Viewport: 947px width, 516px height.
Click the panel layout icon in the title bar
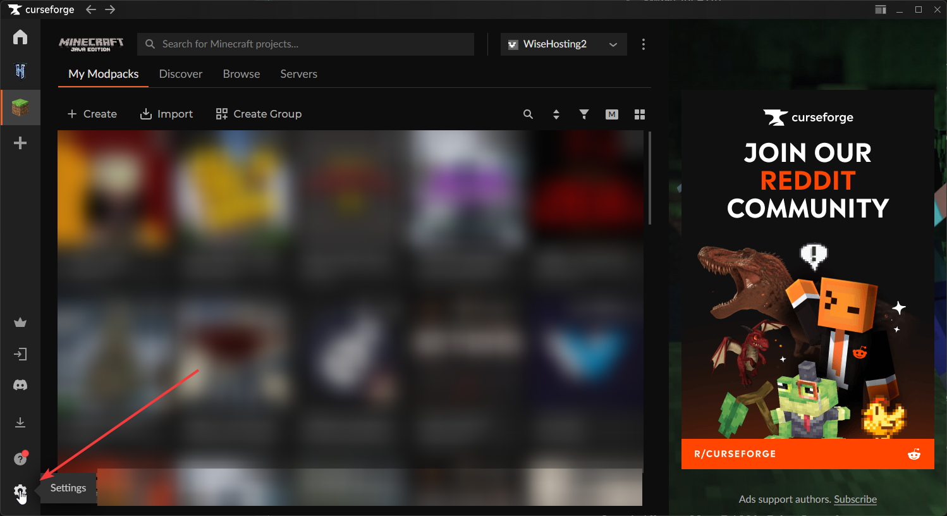881,9
